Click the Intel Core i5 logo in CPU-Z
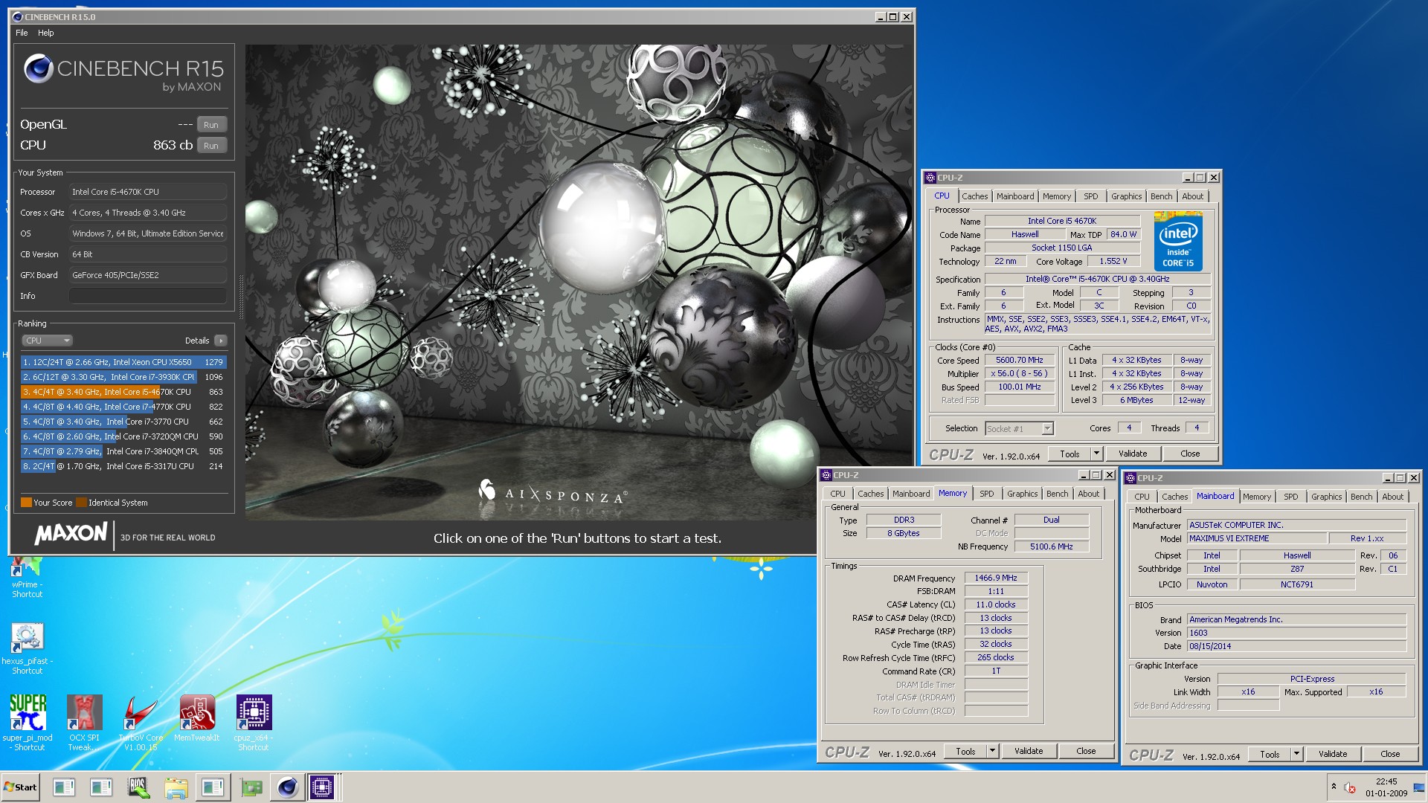Viewport: 1428px width, 803px height. 1178,241
